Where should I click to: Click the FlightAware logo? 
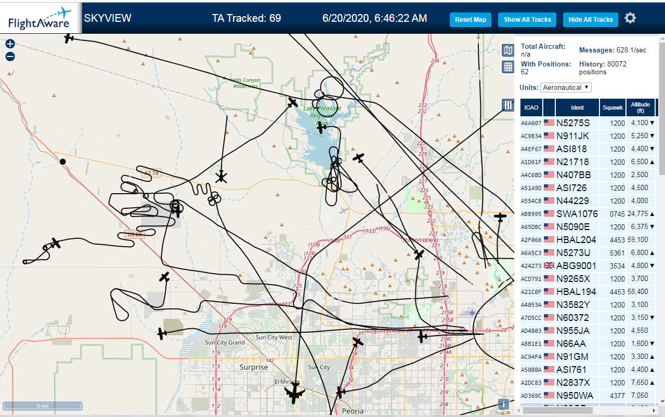pyautogui.click(x=41, y=19)
